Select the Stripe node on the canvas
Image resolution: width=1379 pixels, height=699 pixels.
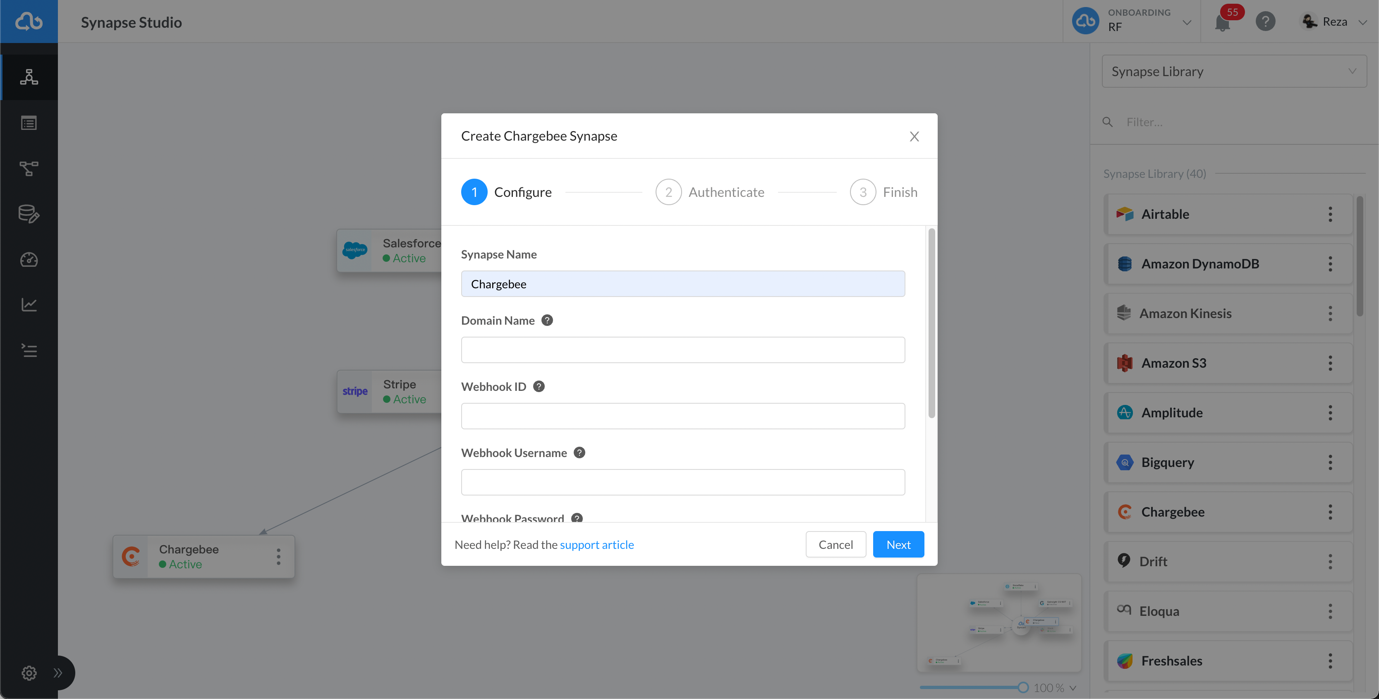[x=389, y=392]
